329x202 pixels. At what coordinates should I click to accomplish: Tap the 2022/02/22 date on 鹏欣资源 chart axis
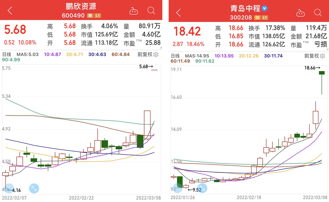(x=81, y=198)
